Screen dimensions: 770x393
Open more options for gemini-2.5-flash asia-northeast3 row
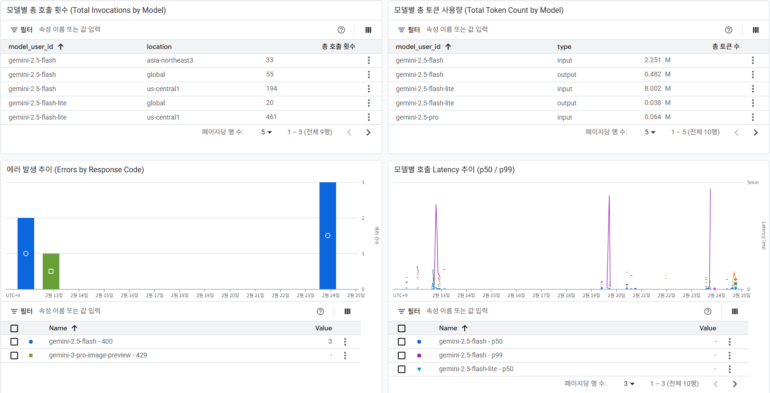[369, 60]
